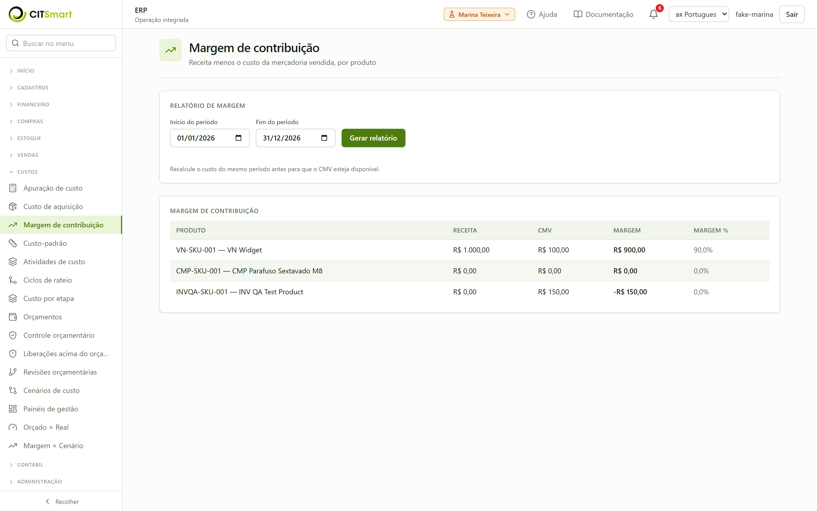Open Orçamentos menu item
Viewport: 817px width, 511px height.
61,317
